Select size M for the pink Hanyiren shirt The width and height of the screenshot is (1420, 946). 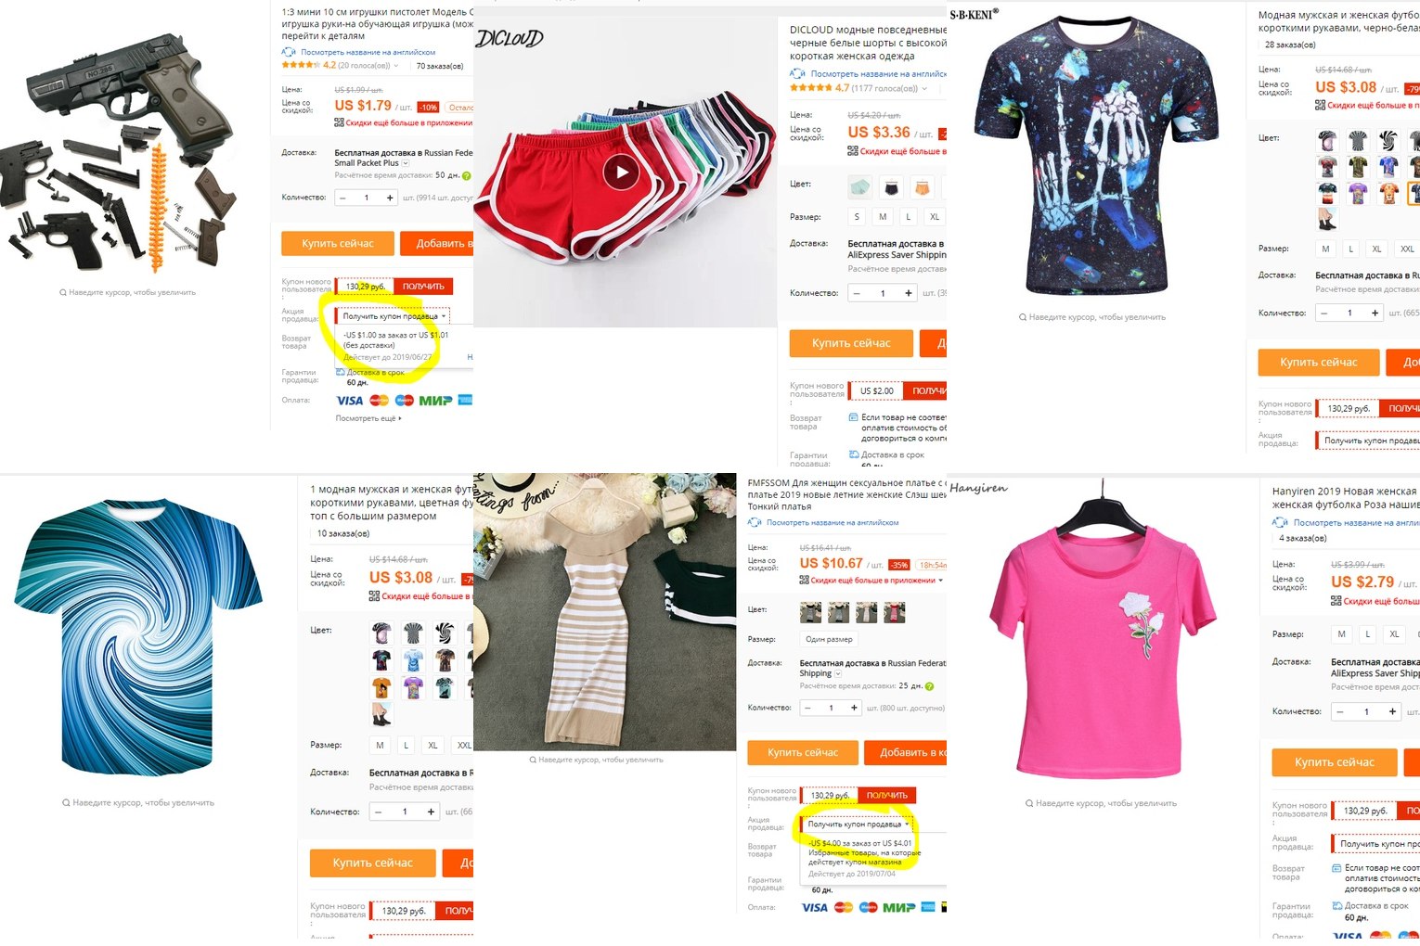(x=1341, y=634)
